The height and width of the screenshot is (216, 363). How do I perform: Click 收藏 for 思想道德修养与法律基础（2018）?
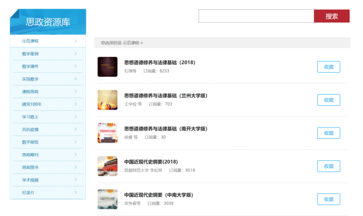(328, 67)
